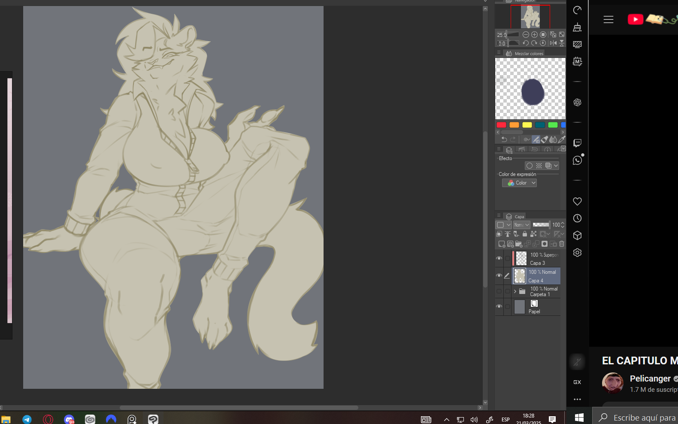This screenshot has width=678, height=424.
Task: Open the Telegram taskbar app
Action: tap(27, 419)
